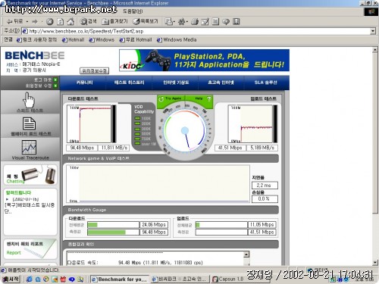Viewport: 379px width, 284px height.
Task: Open the 웹페이지 로드 테스트 document icon
Action: point(29,123)
